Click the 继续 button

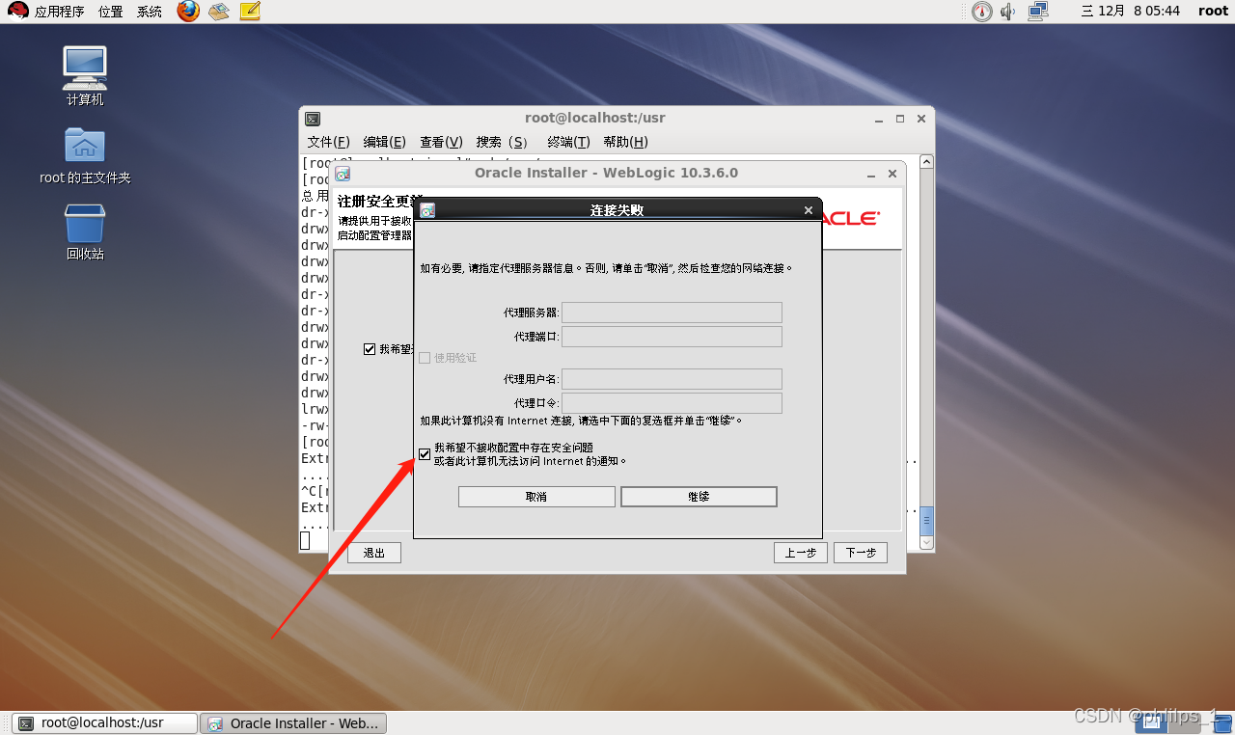tap(699, 497)
